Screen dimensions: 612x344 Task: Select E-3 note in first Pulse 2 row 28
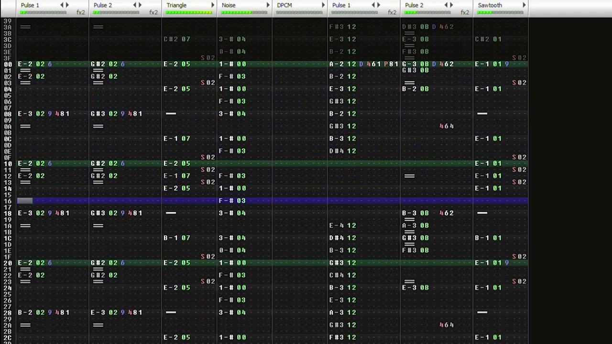[98, 312]
